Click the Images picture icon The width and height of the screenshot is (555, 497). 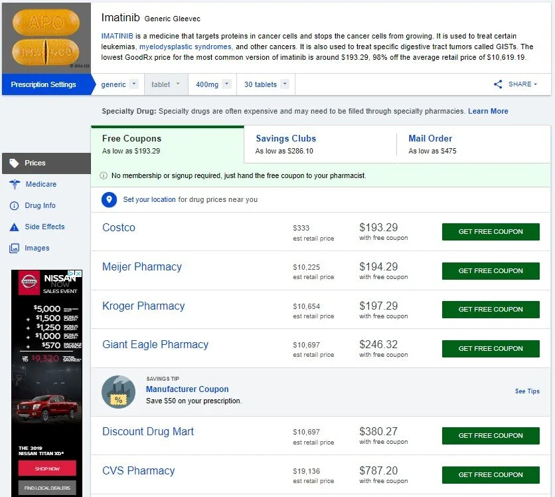14,248
